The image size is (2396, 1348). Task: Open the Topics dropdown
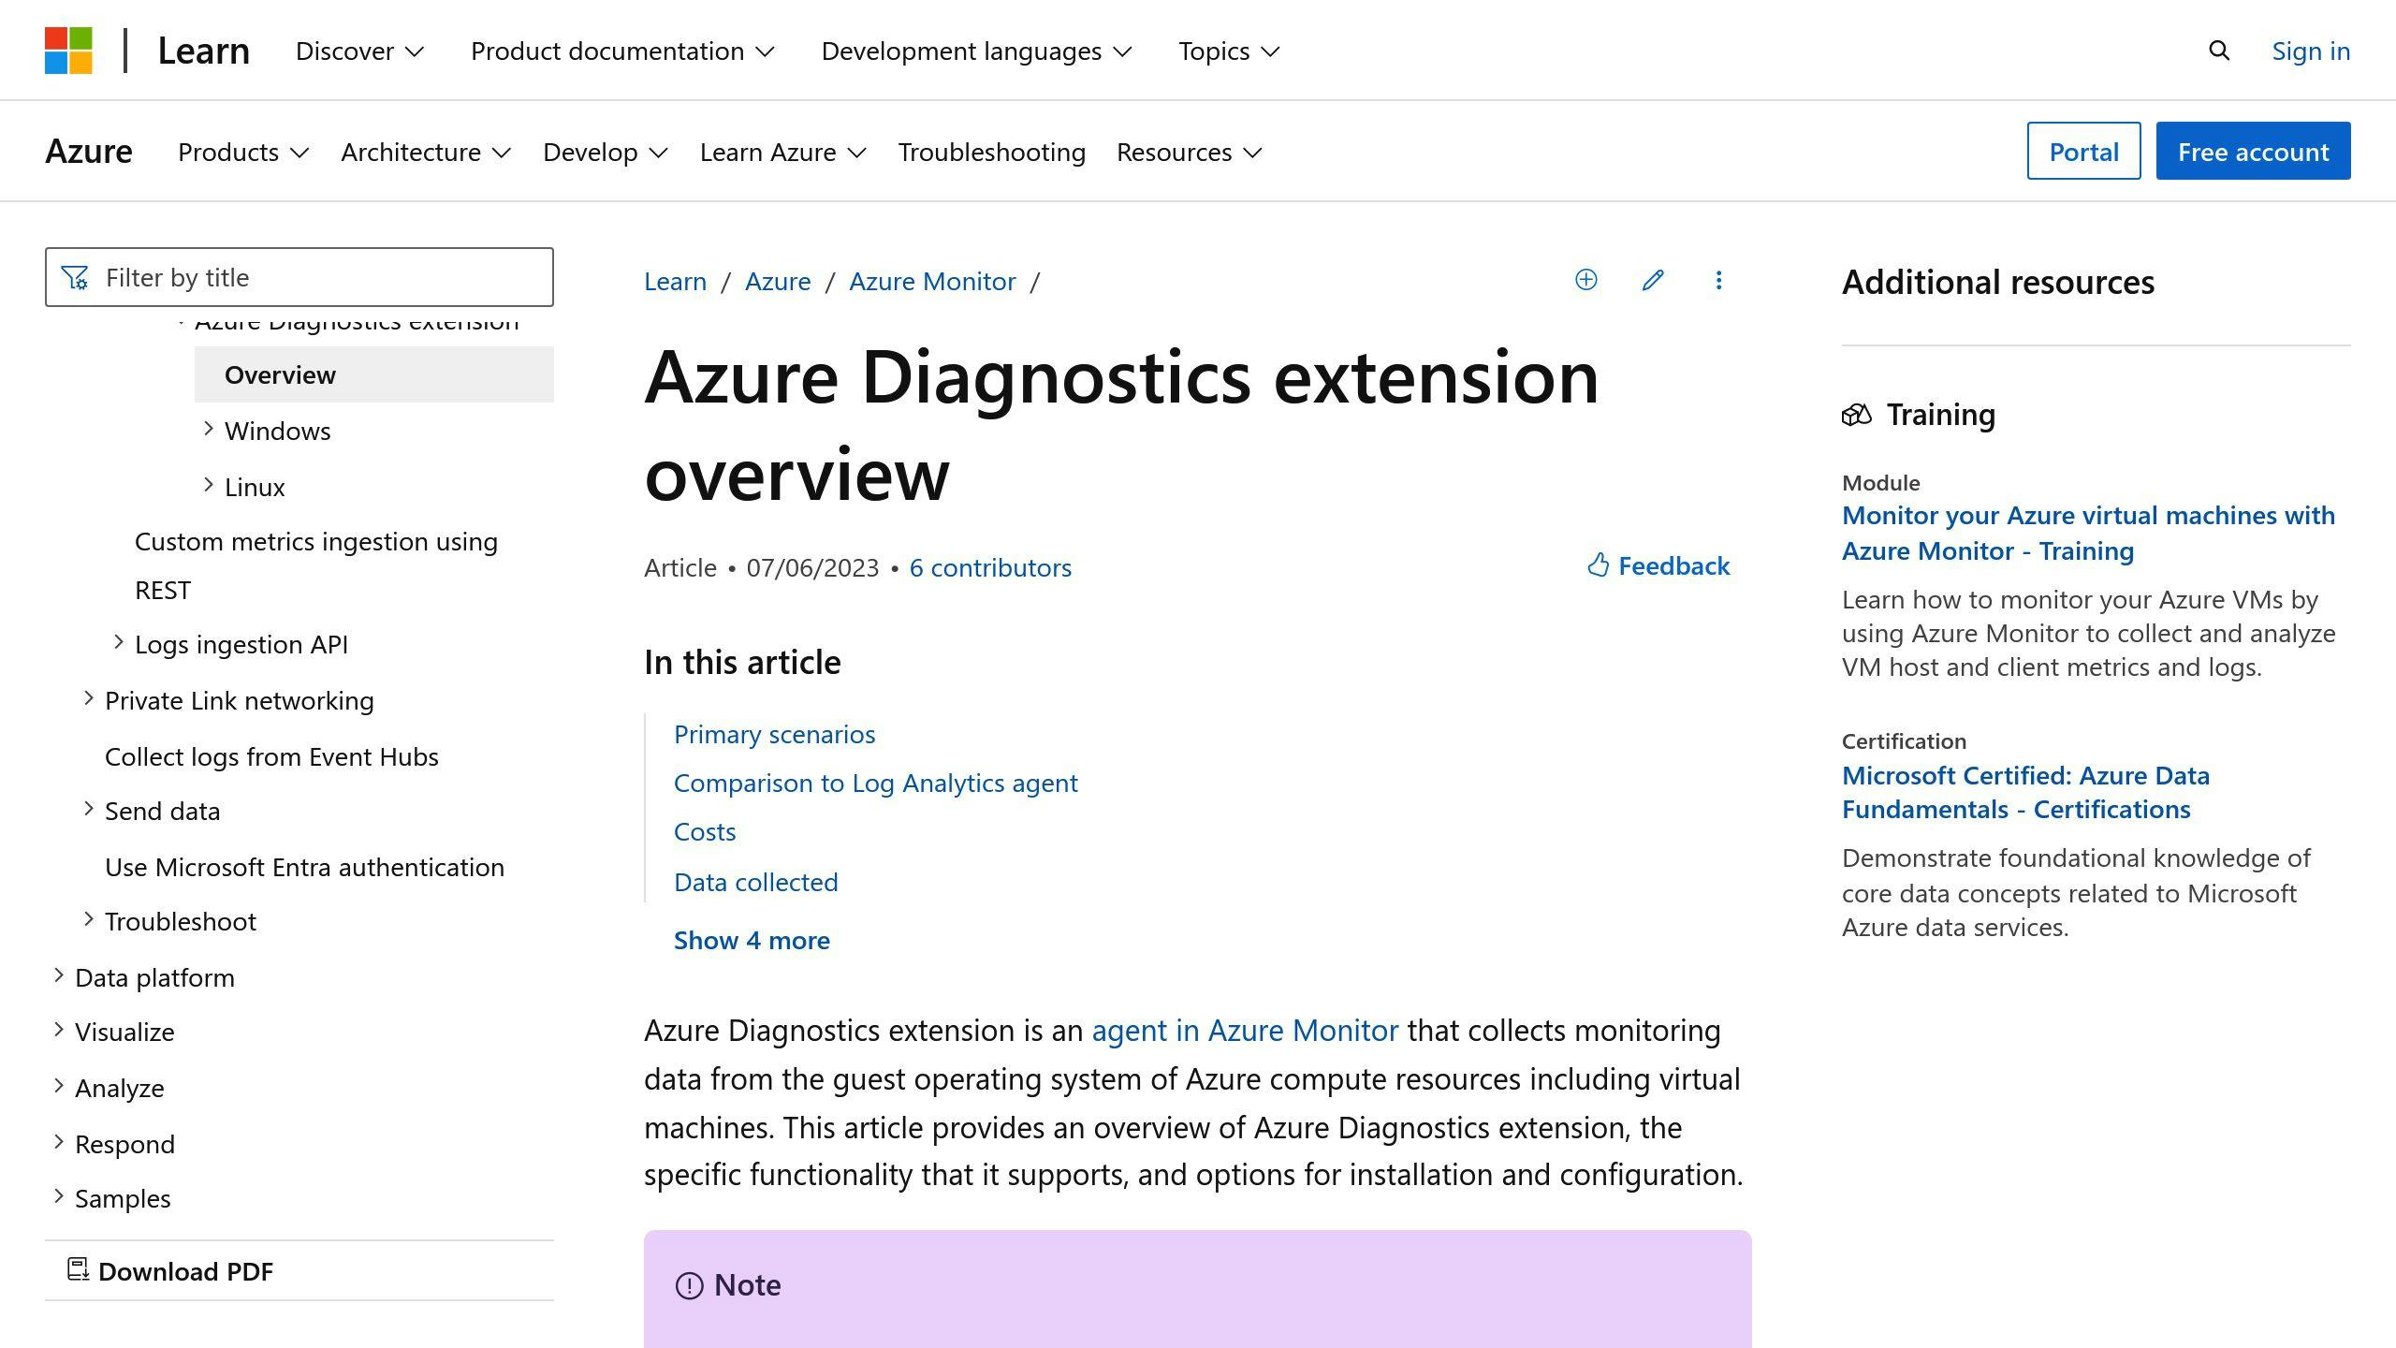pyautogui.click(x=1229, y=51)
